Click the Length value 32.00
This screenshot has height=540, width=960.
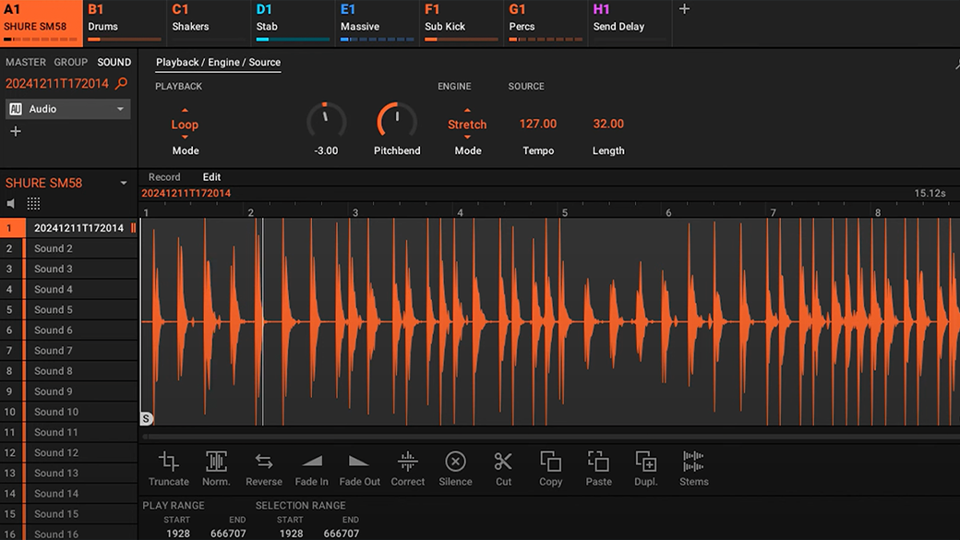click(x=608, y=125)
